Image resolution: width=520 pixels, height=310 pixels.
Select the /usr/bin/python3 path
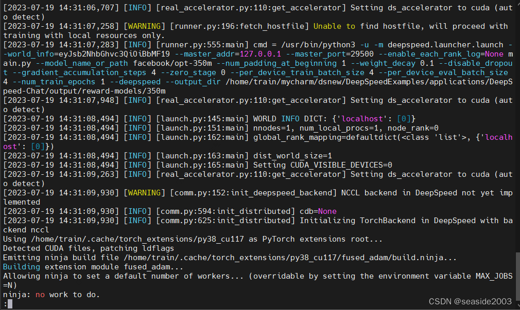click(x=318, y=45)
